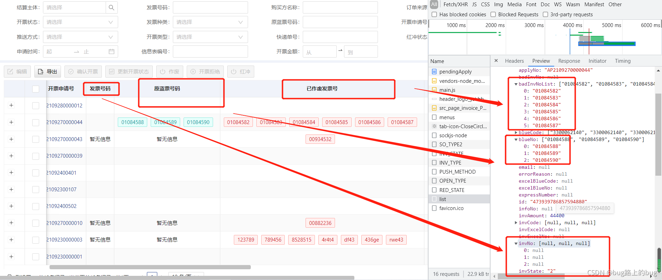Screen dimensions: 662x280
Task: Select the sockjs-node request
Action: coord(459,135)
